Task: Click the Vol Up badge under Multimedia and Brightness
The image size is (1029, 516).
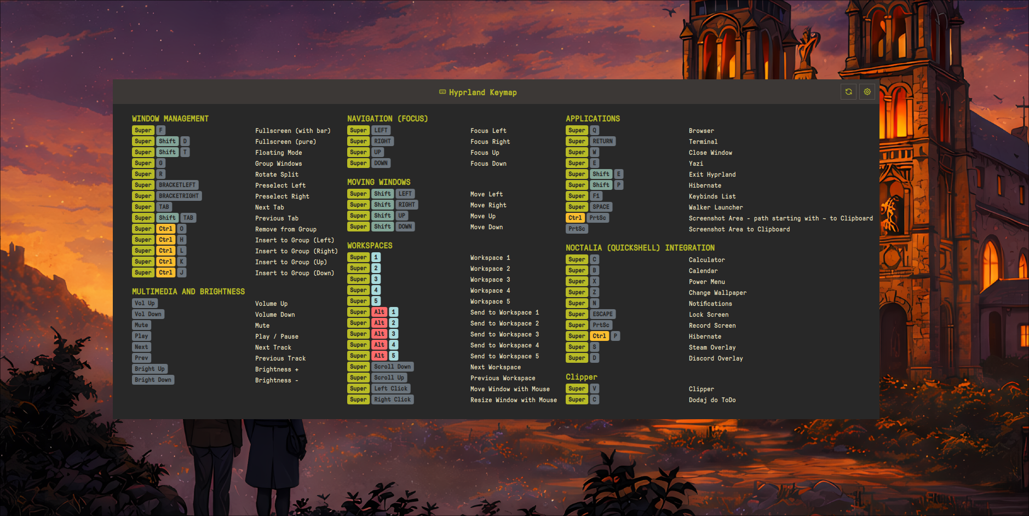Action: (x=144, y=303)
